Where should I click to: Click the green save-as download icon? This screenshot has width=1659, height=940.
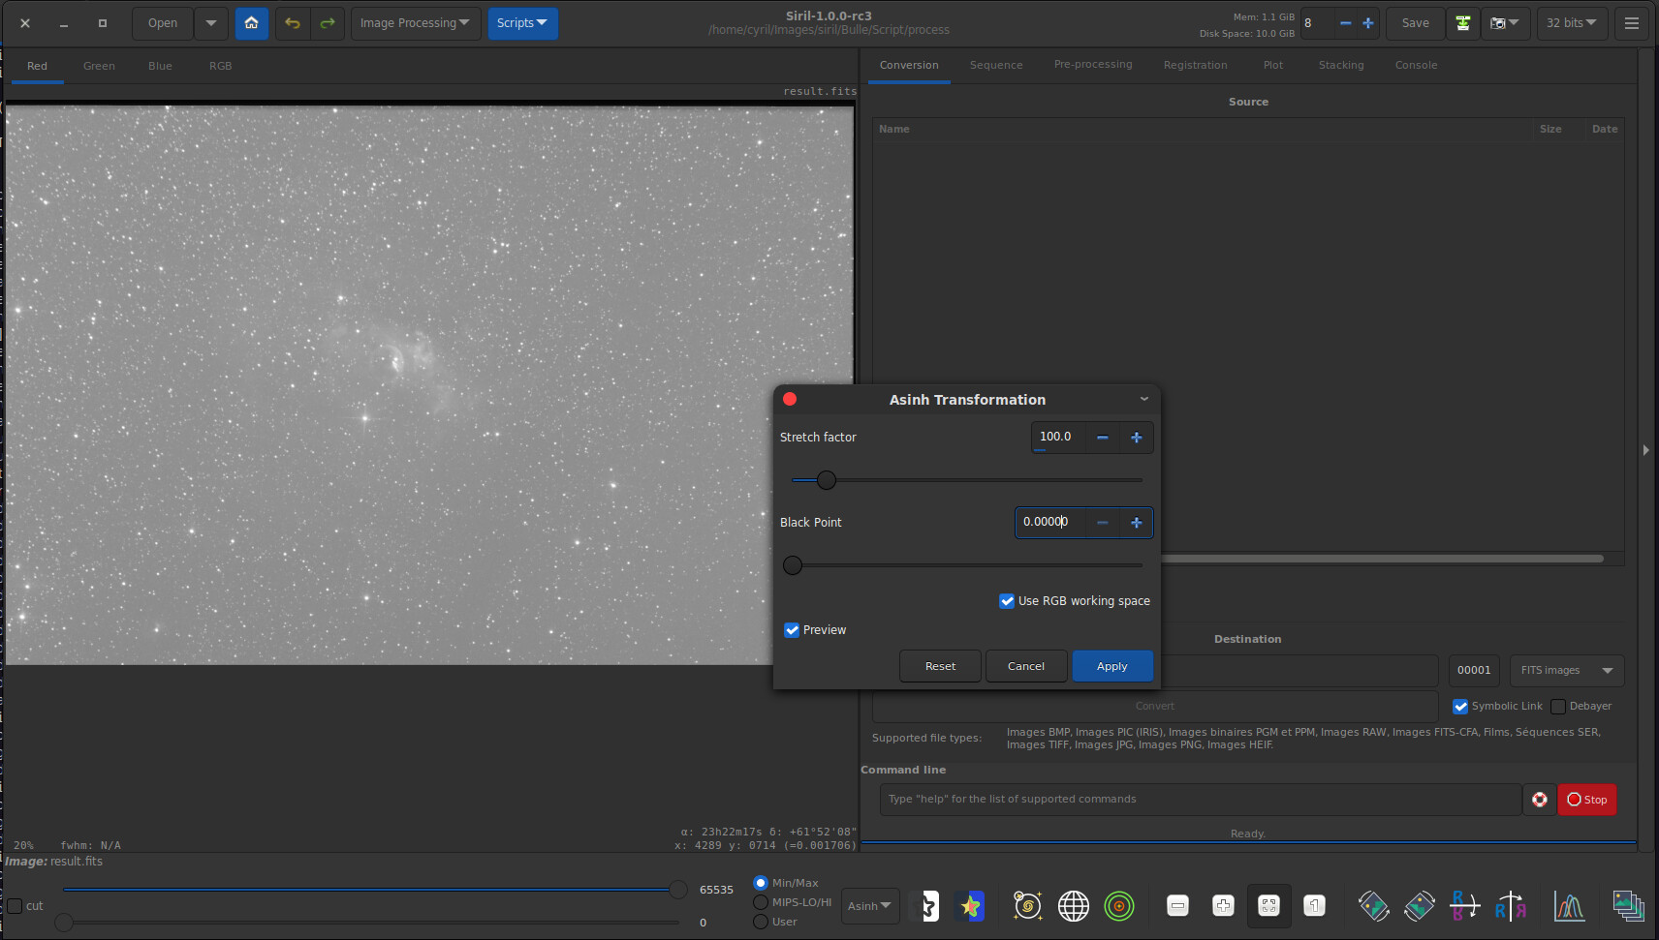pyautogui.click(x=1462, y=23)
